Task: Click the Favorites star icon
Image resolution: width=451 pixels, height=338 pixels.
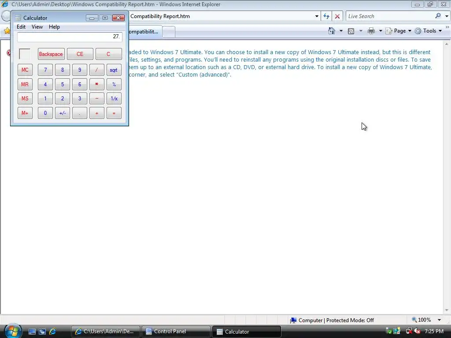Action: click(x=7, y=31)
